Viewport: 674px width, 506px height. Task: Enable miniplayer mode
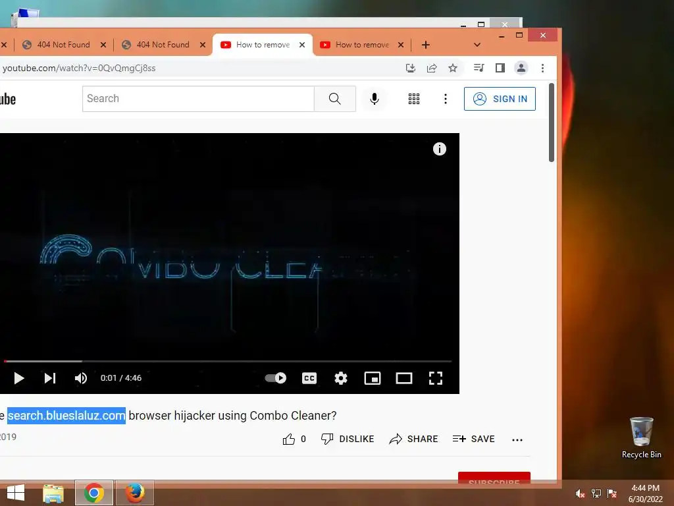click(373, 378)
